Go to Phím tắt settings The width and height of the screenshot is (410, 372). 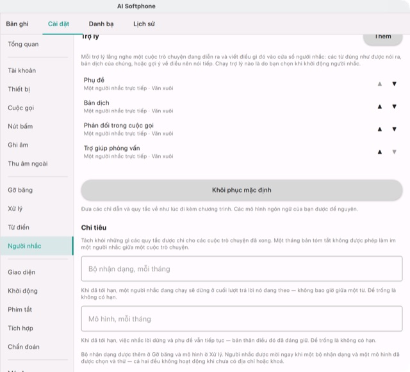tap(37, 309)
